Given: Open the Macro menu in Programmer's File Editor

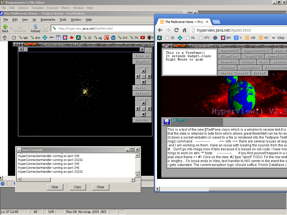Looking at the screenshot, I should click(x=65, y=8).
